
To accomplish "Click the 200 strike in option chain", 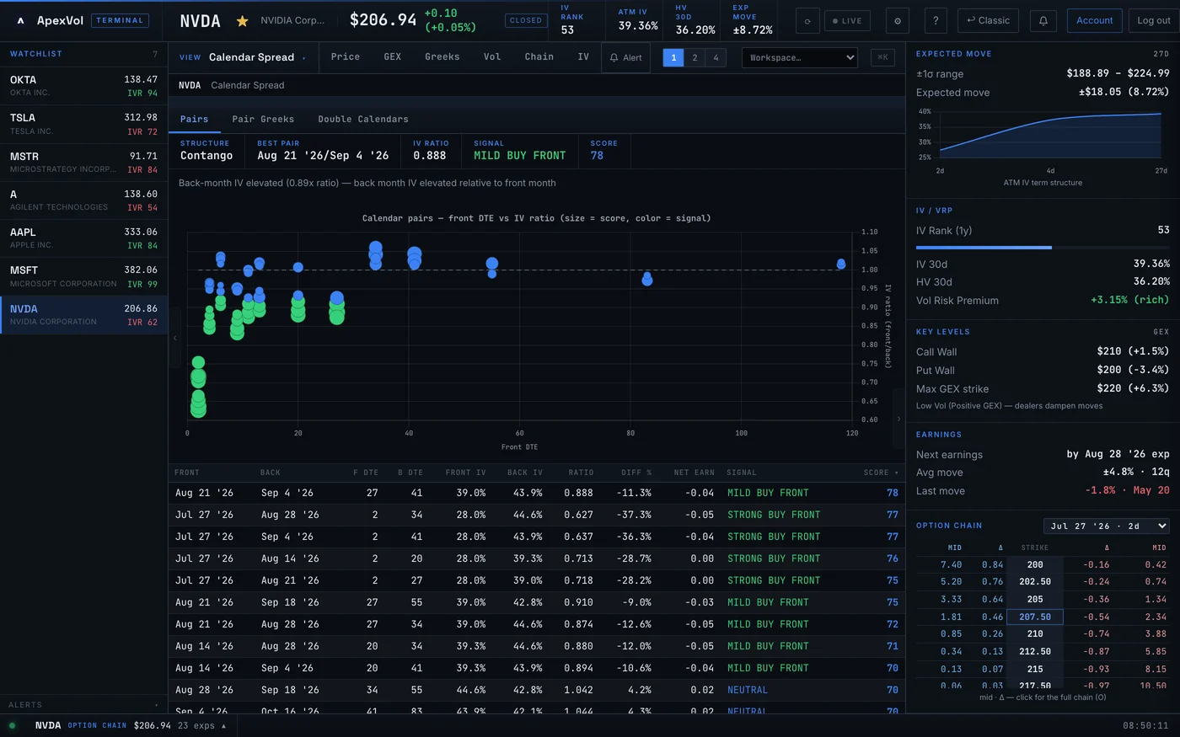I will [x=1035, y=564].
